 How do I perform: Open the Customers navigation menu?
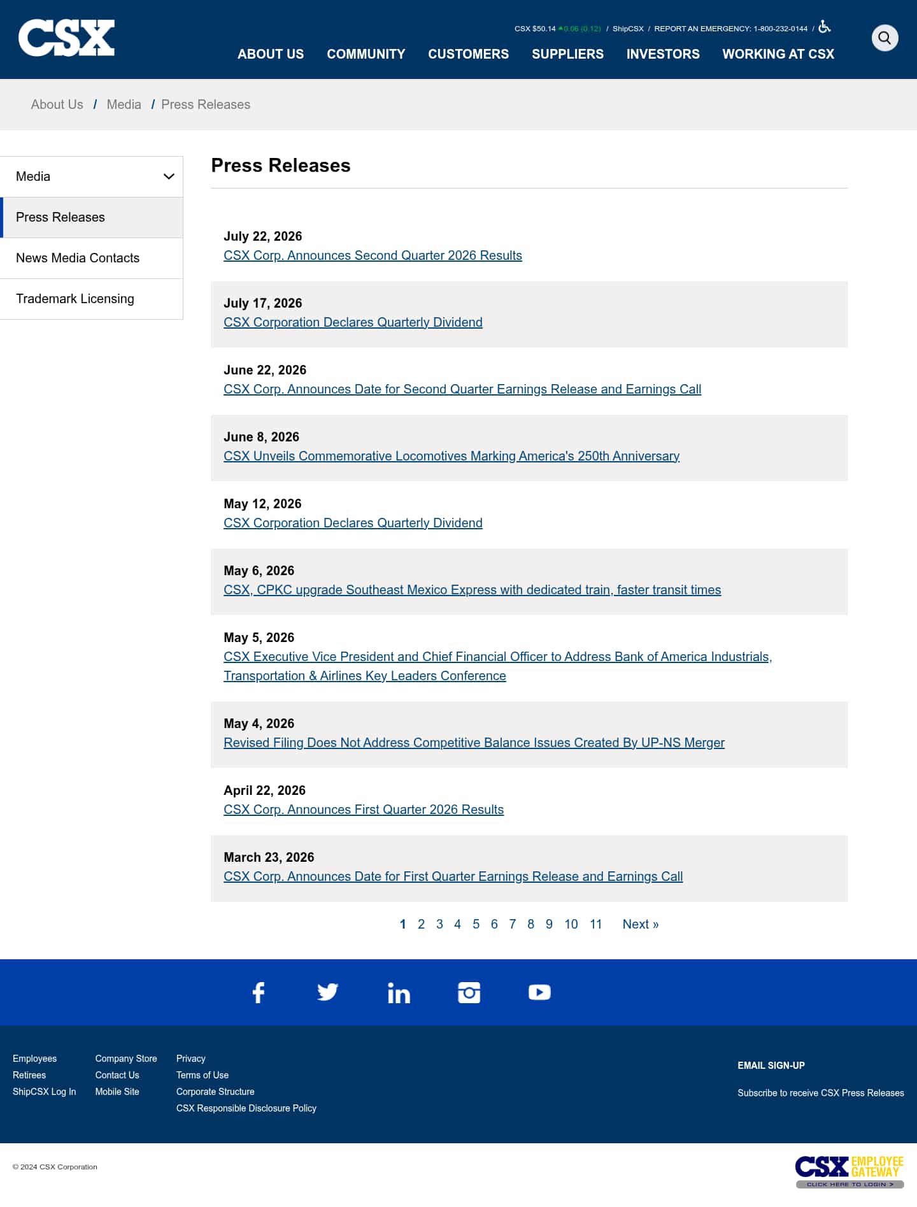pyautogui.click(x=469, y=54)
